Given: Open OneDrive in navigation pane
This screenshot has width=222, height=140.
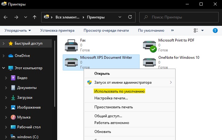Looking at the screenshot, I should pos(22,56).
